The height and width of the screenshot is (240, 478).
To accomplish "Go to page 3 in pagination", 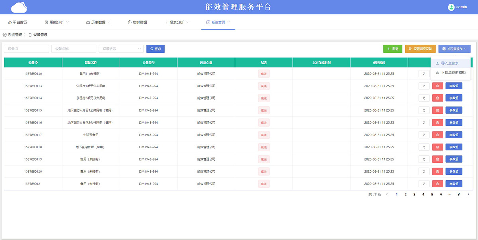I will pyautogui.click(x=414, y=195).
